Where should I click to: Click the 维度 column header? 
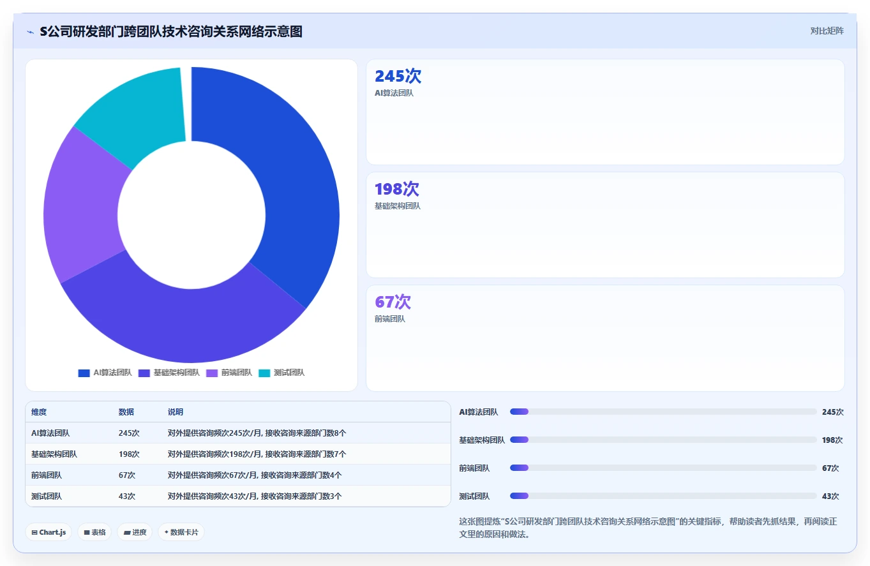click(x=39, y=412)
